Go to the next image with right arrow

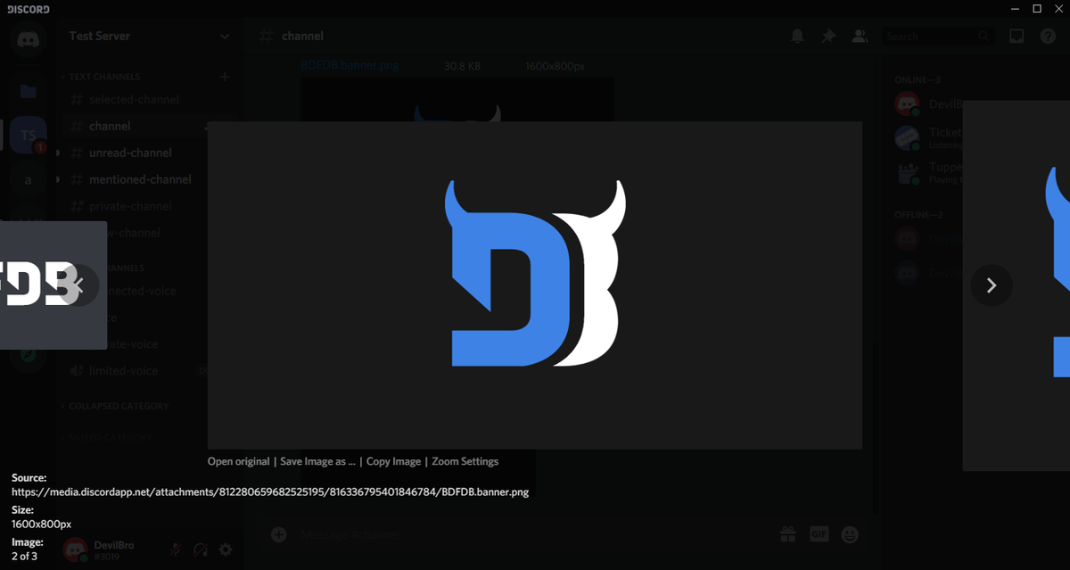coord(992,285)
